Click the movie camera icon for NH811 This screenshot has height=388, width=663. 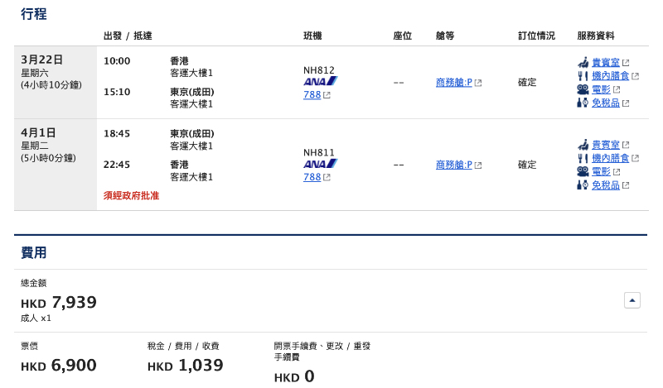(583, 171)
